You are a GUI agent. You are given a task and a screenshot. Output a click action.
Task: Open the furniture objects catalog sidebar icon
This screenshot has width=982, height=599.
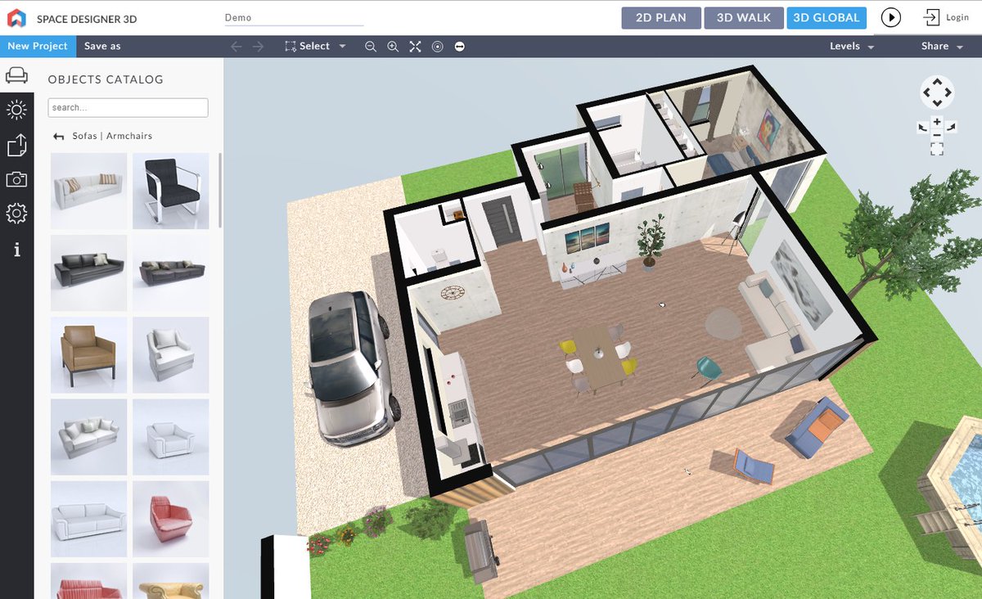(16, 76)
